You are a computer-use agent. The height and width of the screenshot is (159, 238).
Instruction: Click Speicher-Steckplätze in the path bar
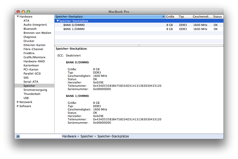tap(113, 136)
